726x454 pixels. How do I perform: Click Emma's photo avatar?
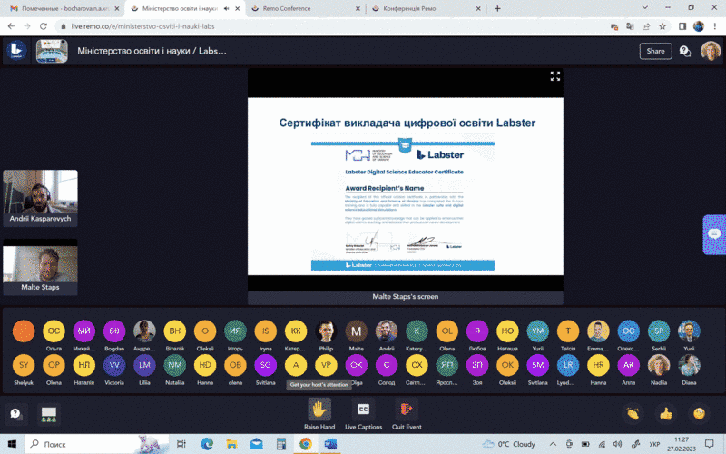pyautogui.click(x=598, y=331)
